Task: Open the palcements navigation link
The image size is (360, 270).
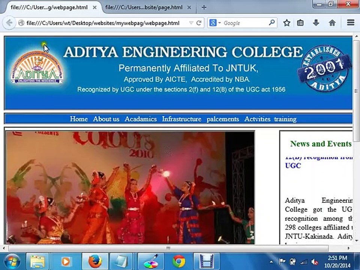Action: (223, 119)
